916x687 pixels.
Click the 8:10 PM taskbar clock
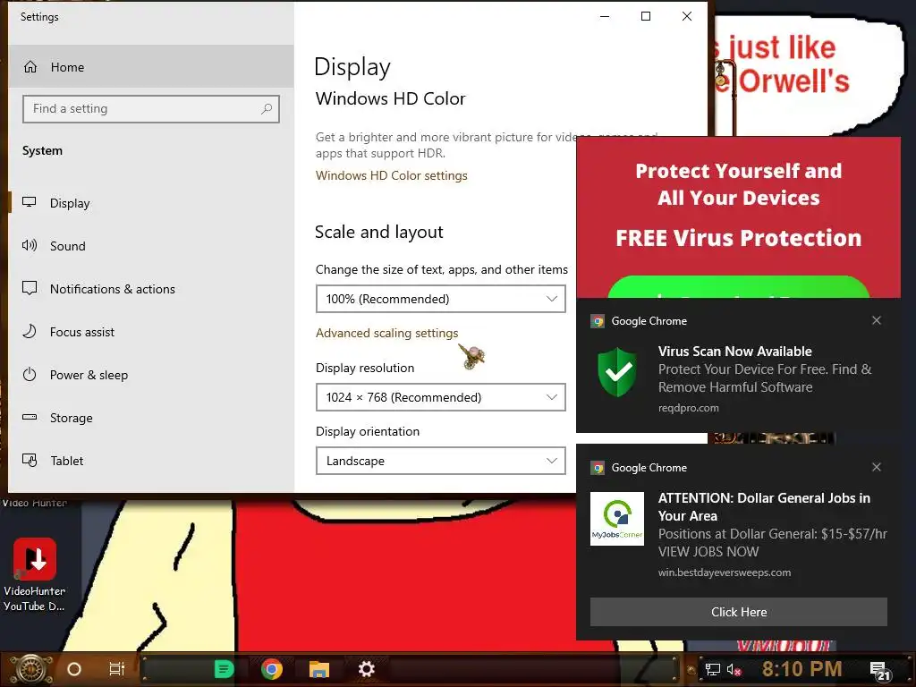(801, 669)
